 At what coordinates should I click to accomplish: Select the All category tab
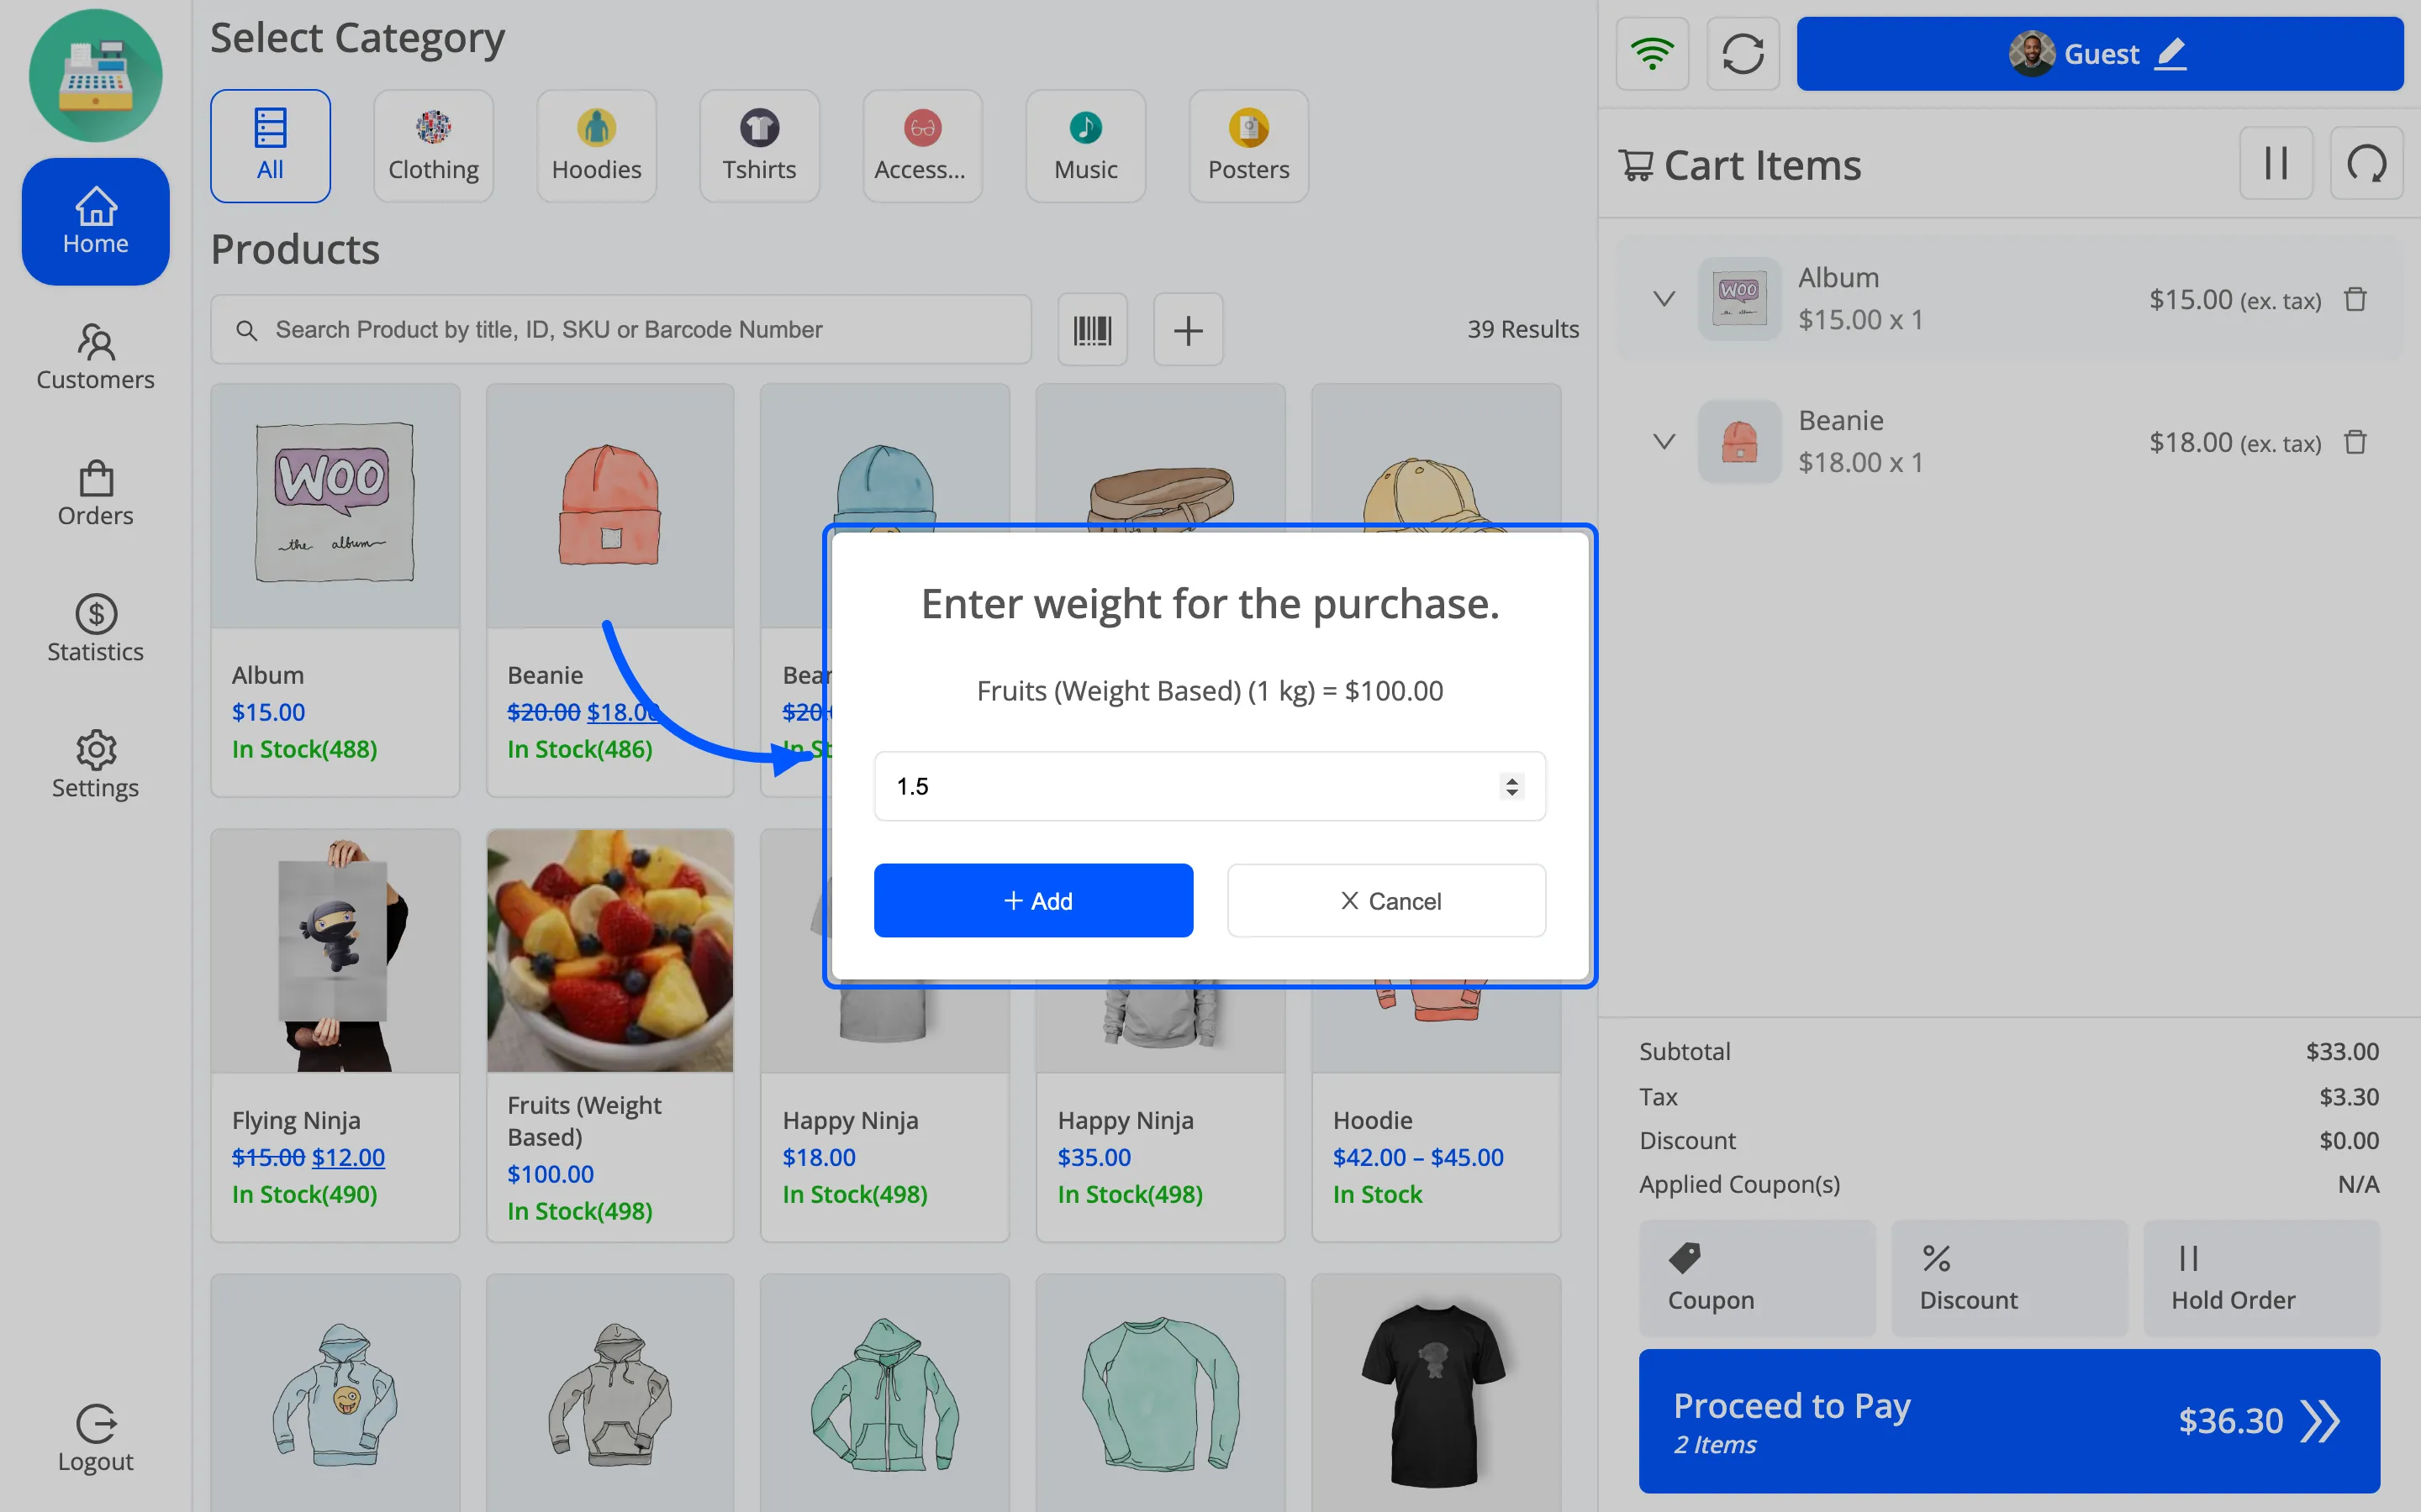click(270, 146)
